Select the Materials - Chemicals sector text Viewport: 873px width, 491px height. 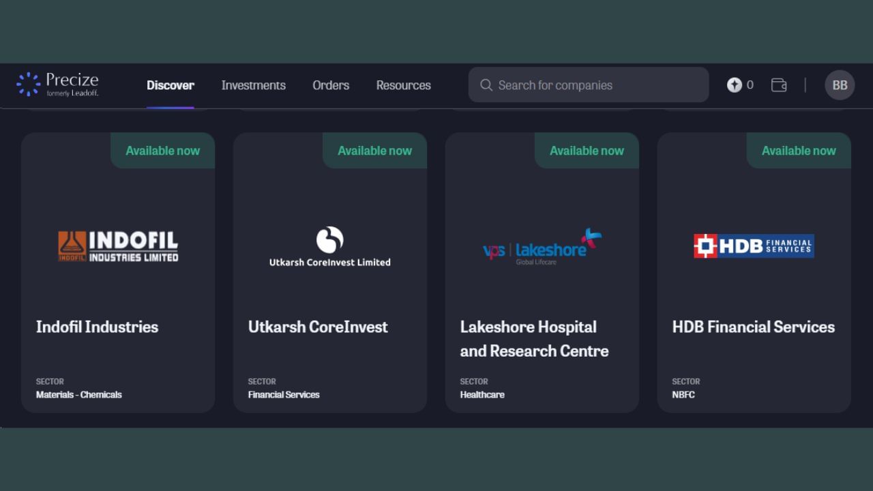click(x=79, y=394)
